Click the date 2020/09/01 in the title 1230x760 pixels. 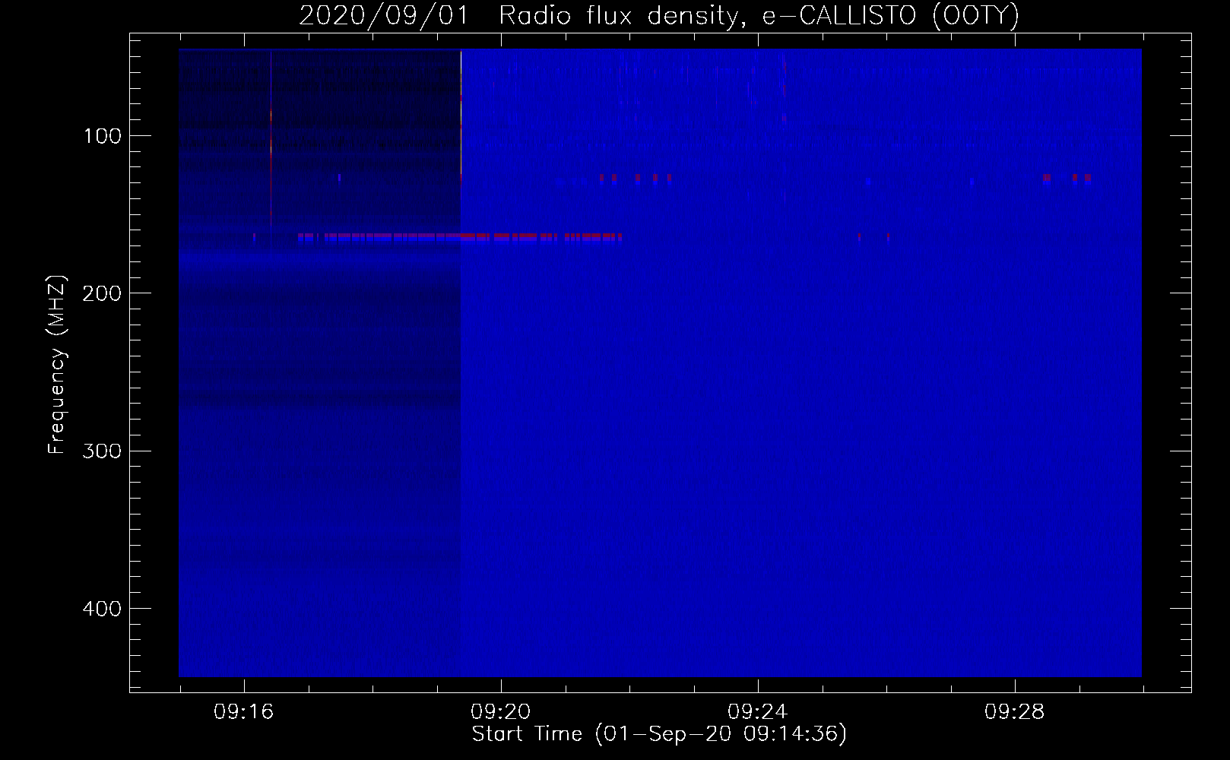click(384, 15)
